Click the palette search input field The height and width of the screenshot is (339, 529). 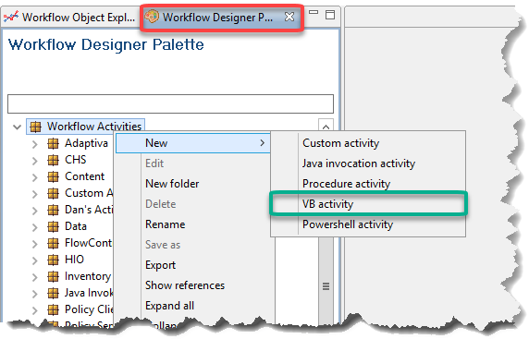[170, 103]
